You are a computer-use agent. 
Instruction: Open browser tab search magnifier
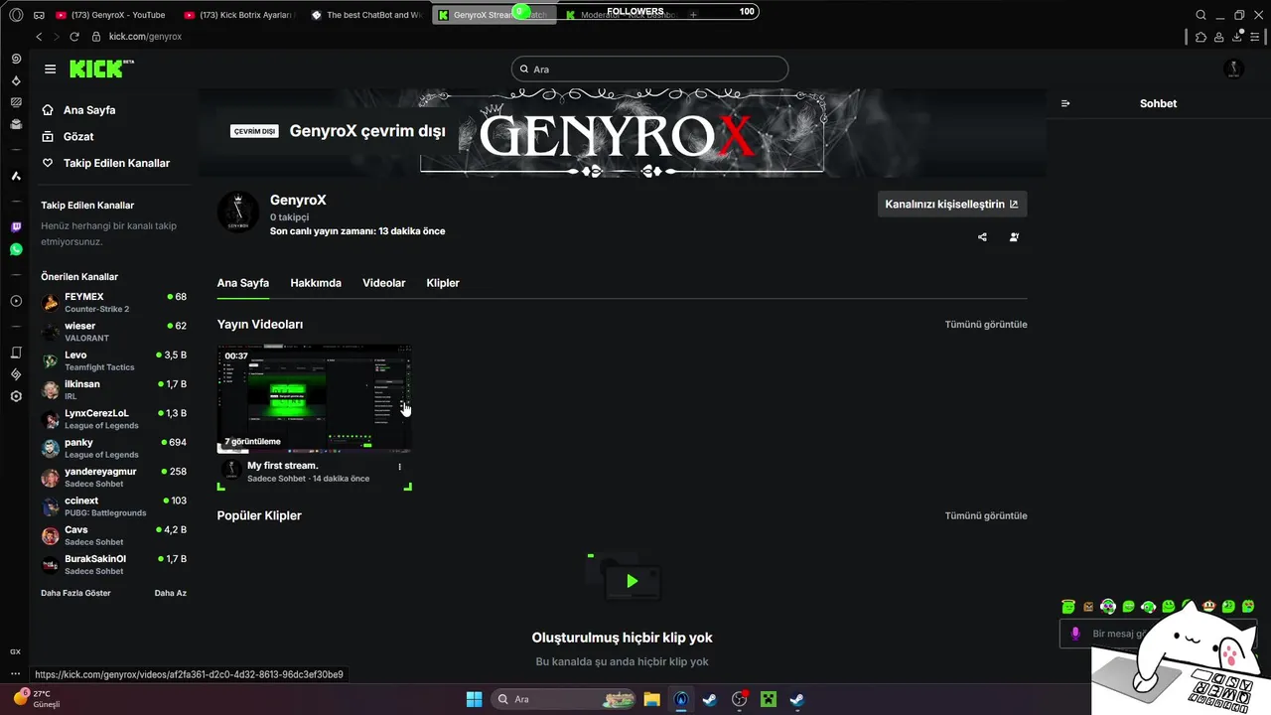pos(1200,15)
